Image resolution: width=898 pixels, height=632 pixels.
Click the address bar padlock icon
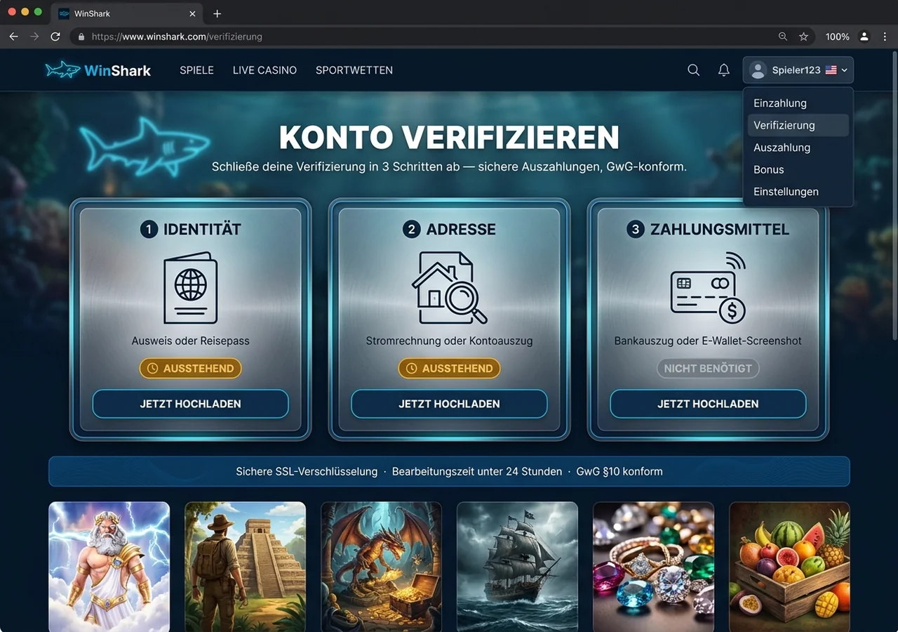[81, 37]
